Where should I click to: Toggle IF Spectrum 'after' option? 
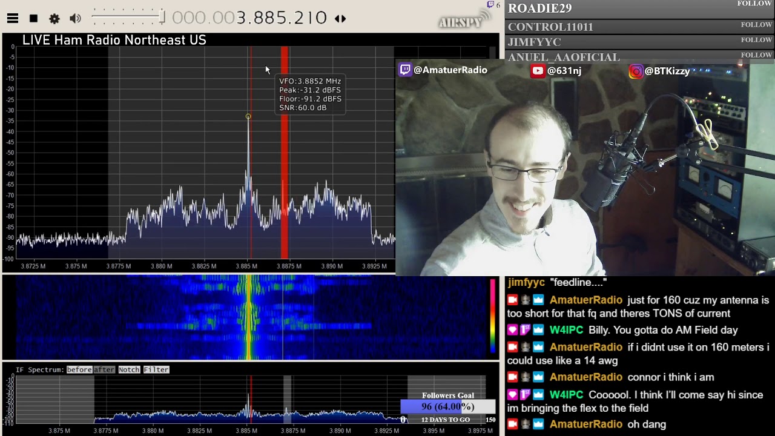coord(104,369)
